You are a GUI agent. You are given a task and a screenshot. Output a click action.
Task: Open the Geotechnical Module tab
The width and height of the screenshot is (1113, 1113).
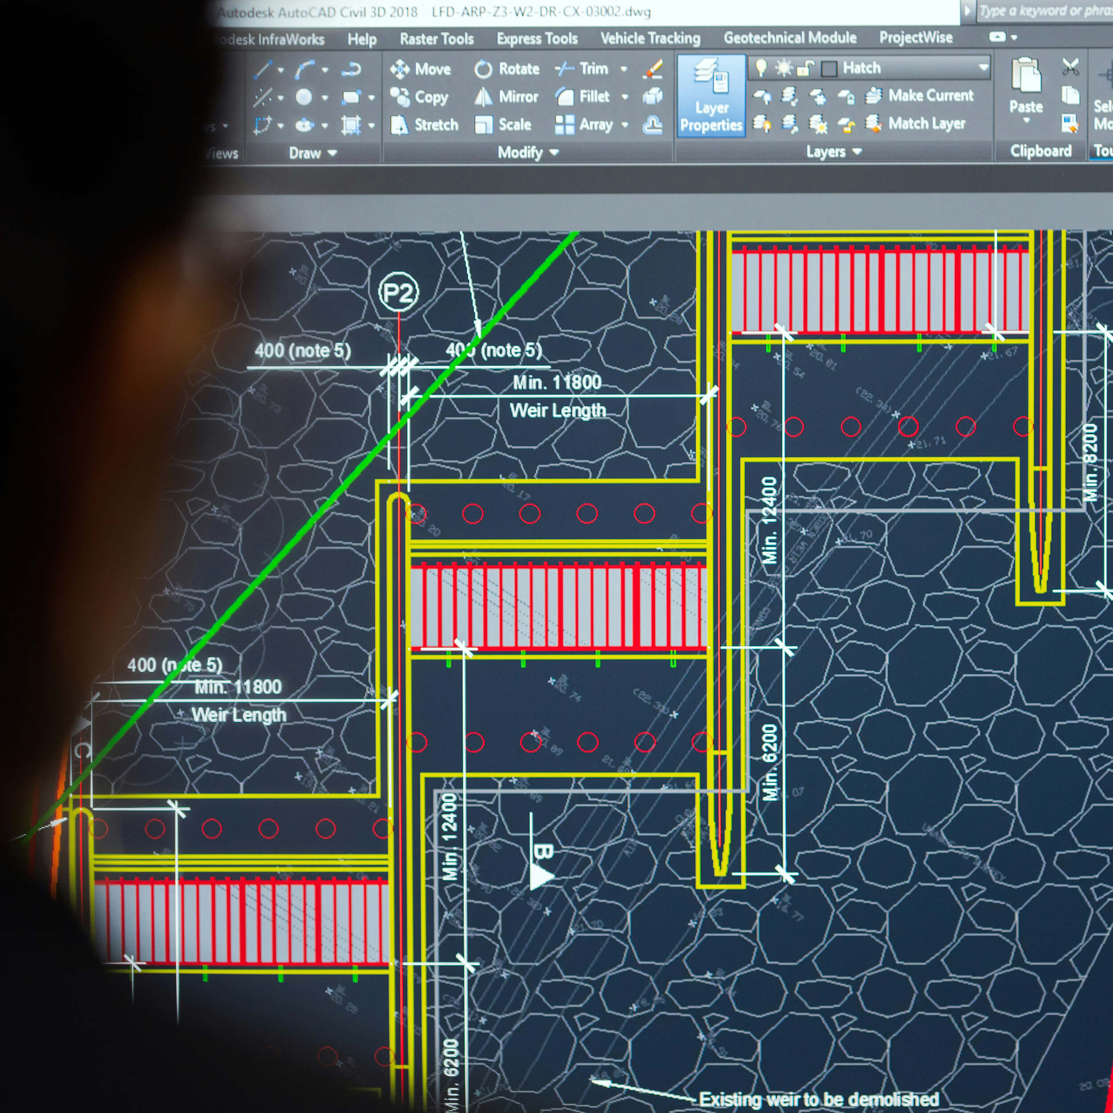790,37
